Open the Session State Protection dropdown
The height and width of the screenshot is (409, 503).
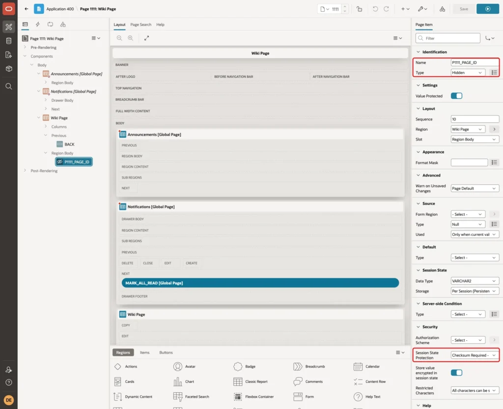point(475,355)
